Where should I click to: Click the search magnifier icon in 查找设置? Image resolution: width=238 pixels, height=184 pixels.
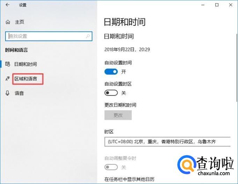point(88,36)
